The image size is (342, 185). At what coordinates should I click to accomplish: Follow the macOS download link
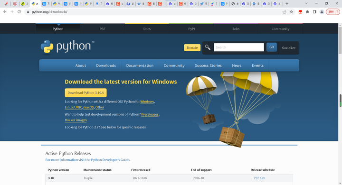[x=88, y=107]
